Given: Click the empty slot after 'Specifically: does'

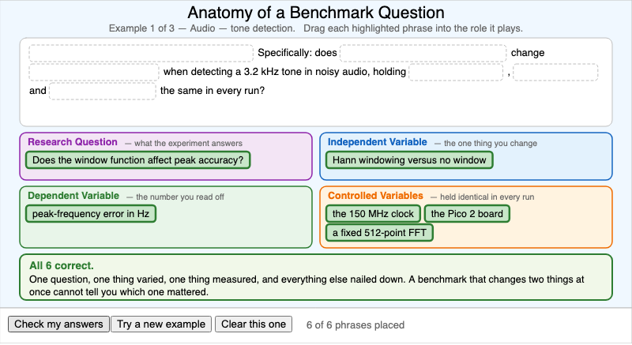Looking at the screenshot, I should click(423, 53).
